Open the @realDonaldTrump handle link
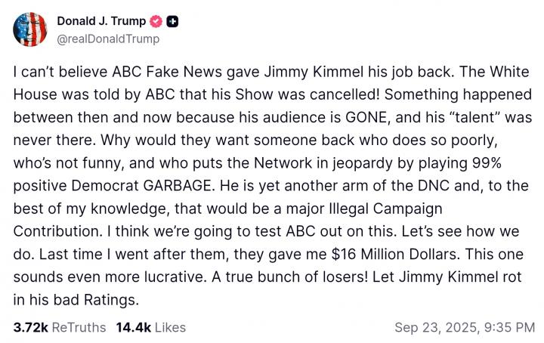Screen dimensions: 544x343 (x=105, y=39)
